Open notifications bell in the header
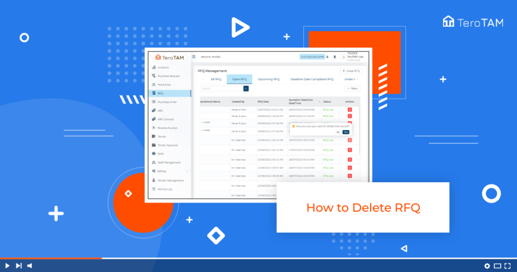 (x=327, y=57)
